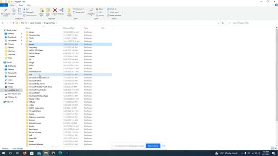
Task: Click Copy path in Clipboard group
Action: [28, 12]
